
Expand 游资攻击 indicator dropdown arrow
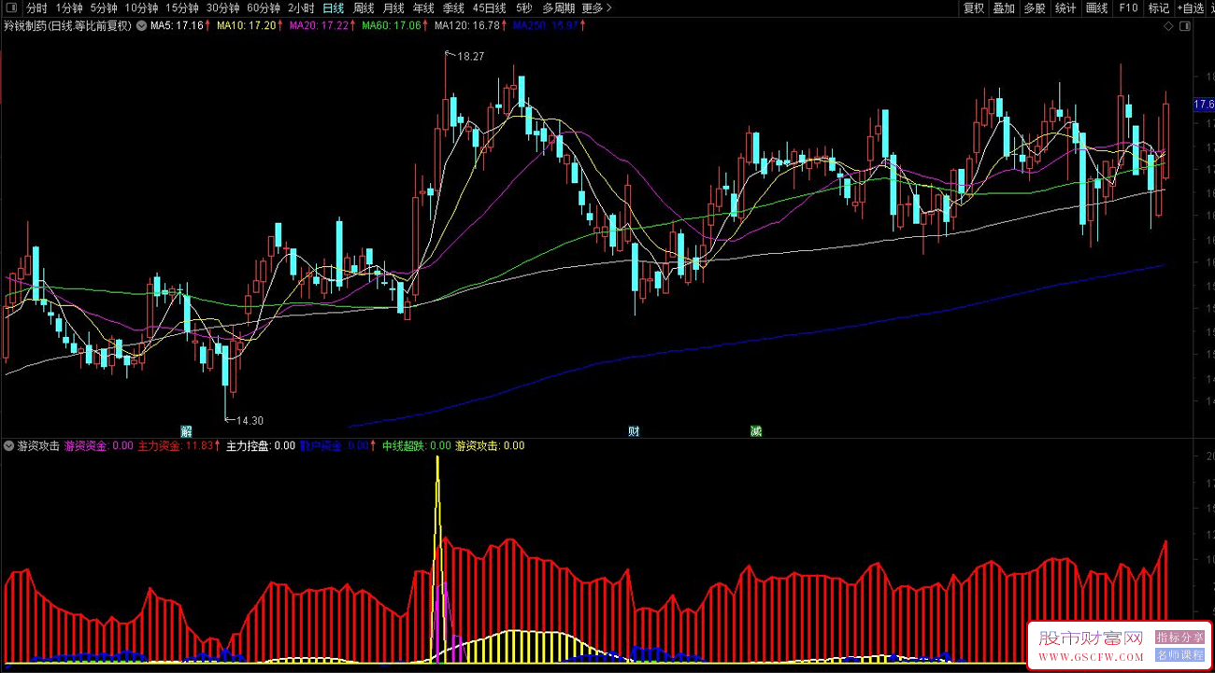[x=9, y=446]
